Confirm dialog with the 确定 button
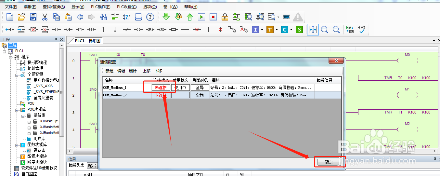This screenshot has width=440, height=176. 329,162
